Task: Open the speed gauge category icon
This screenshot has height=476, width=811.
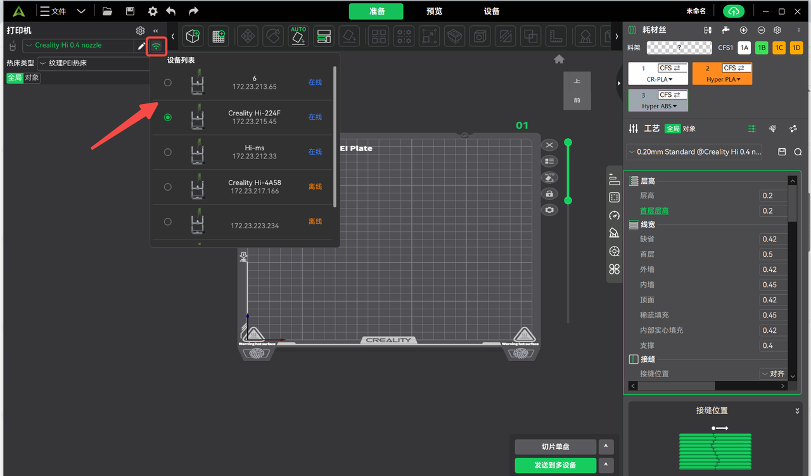Action: [x=614, y=215]
